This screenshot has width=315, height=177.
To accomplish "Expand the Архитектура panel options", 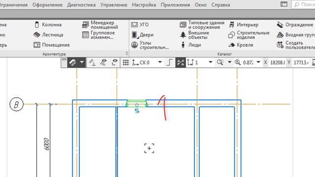I will tap(127, 54).
